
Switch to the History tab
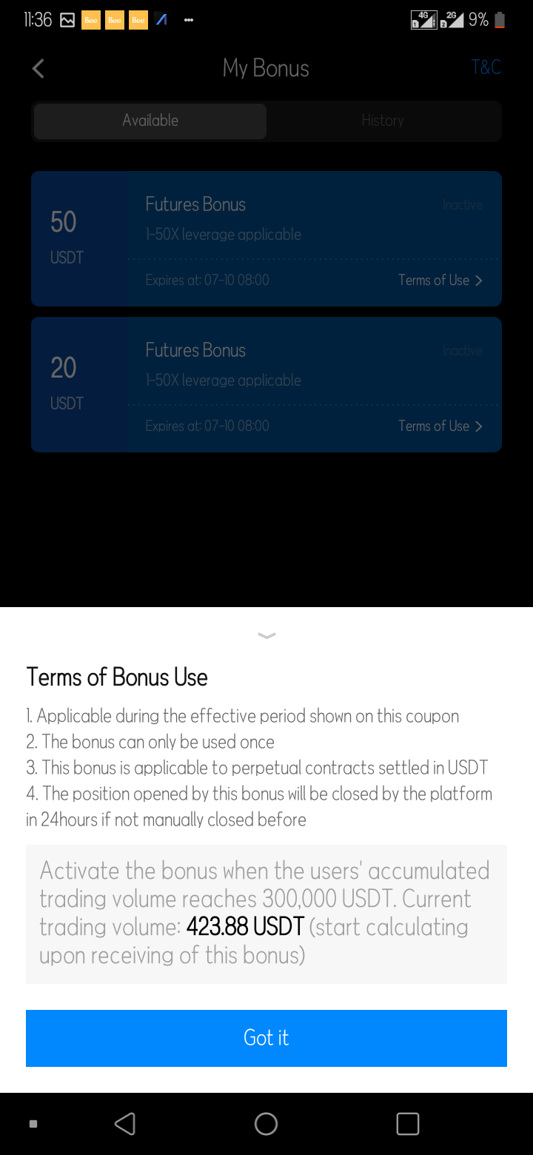(x=383, y=121)
